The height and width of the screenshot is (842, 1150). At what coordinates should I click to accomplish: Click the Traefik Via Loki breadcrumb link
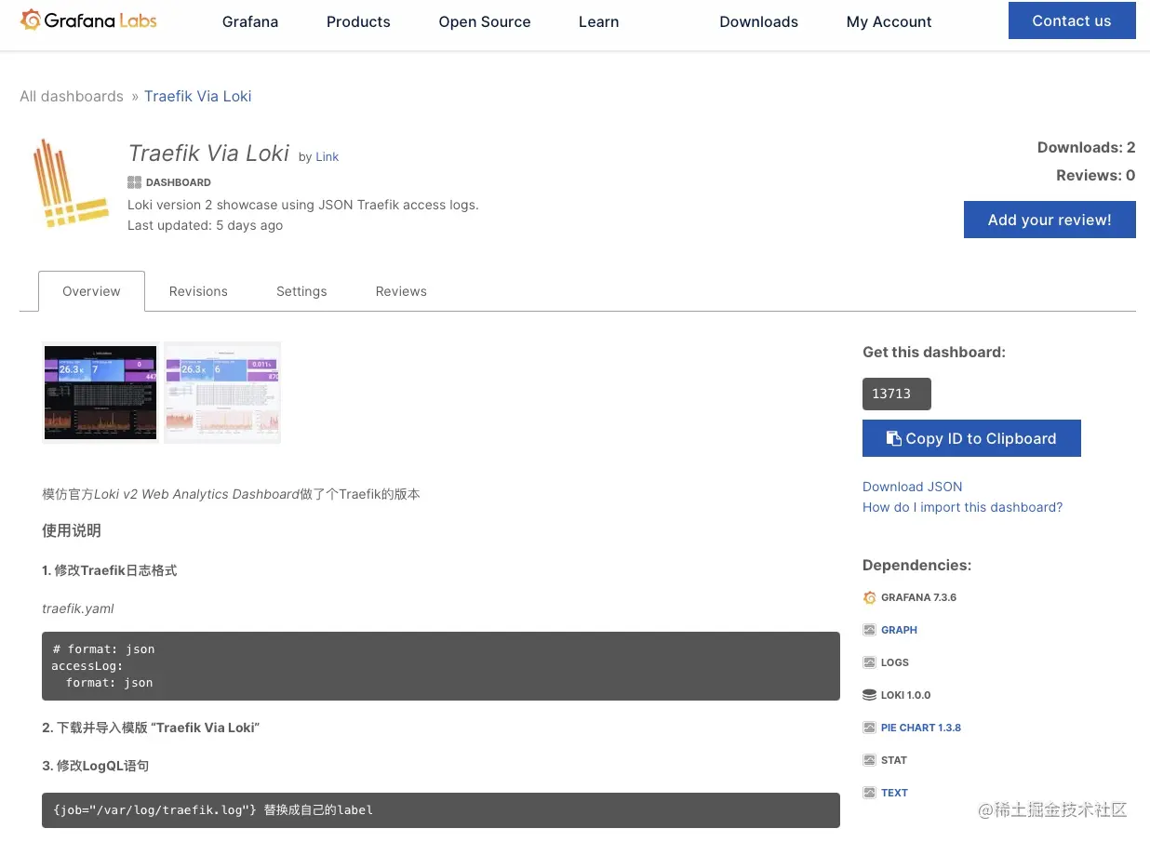click(x=197, y=96)
